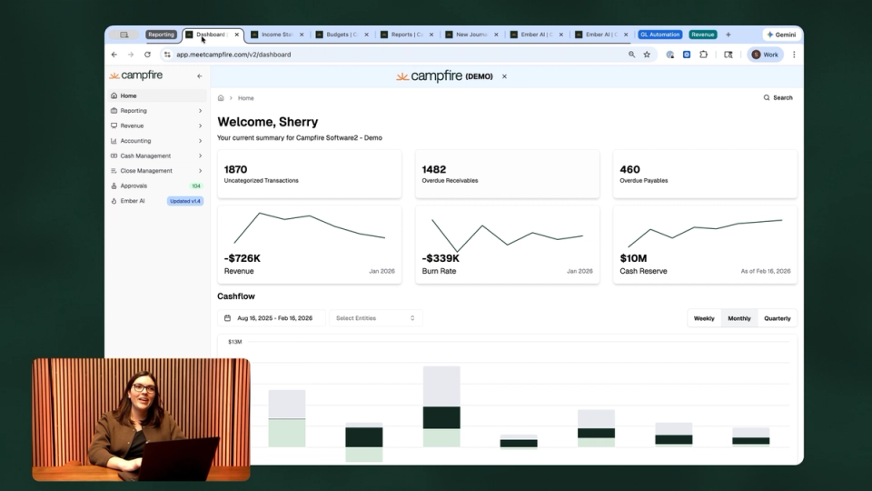This screenshot has width=872, height=491.
Task: Click the site information icon in address bar
Action: (x=167, y=55)
